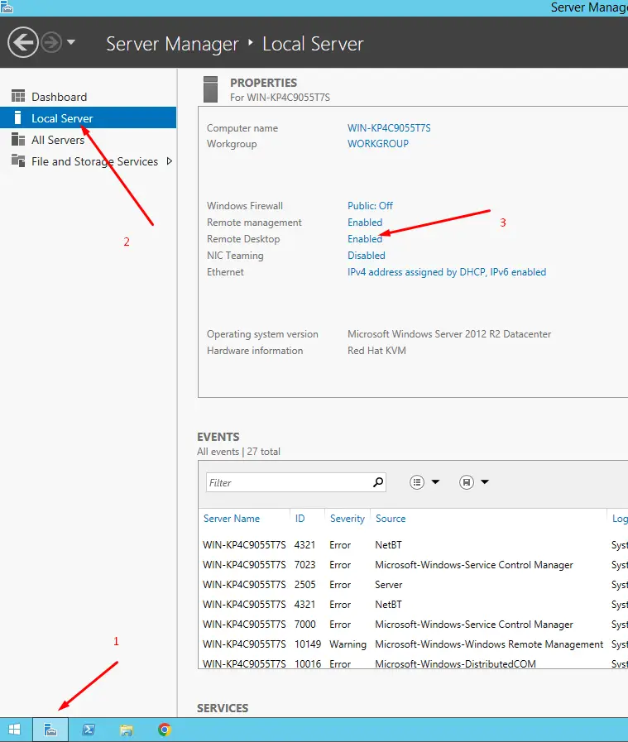Image resolution: width=628 pixels, height=742 pixels.
Task: Select event 10149 Warning row
Action: click(x=413, y=644)
